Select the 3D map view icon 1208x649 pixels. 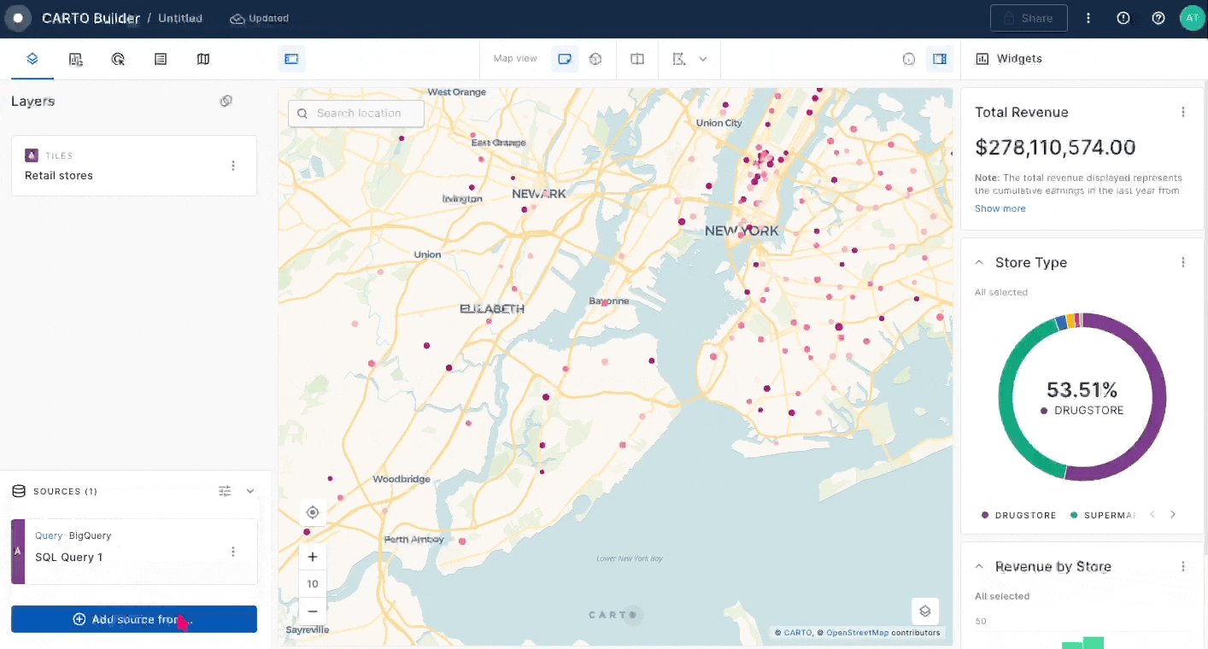tap(595, 59)
